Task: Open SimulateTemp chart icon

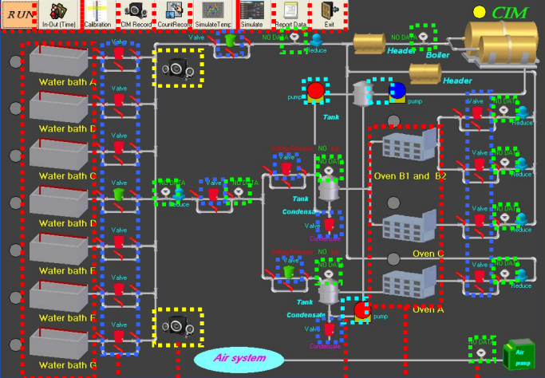Action: [213, 14]
